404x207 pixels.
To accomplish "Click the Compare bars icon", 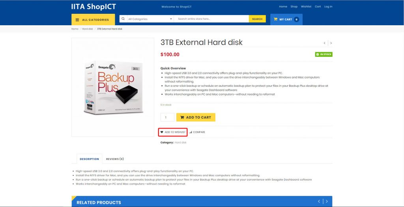I will [191, 132].
